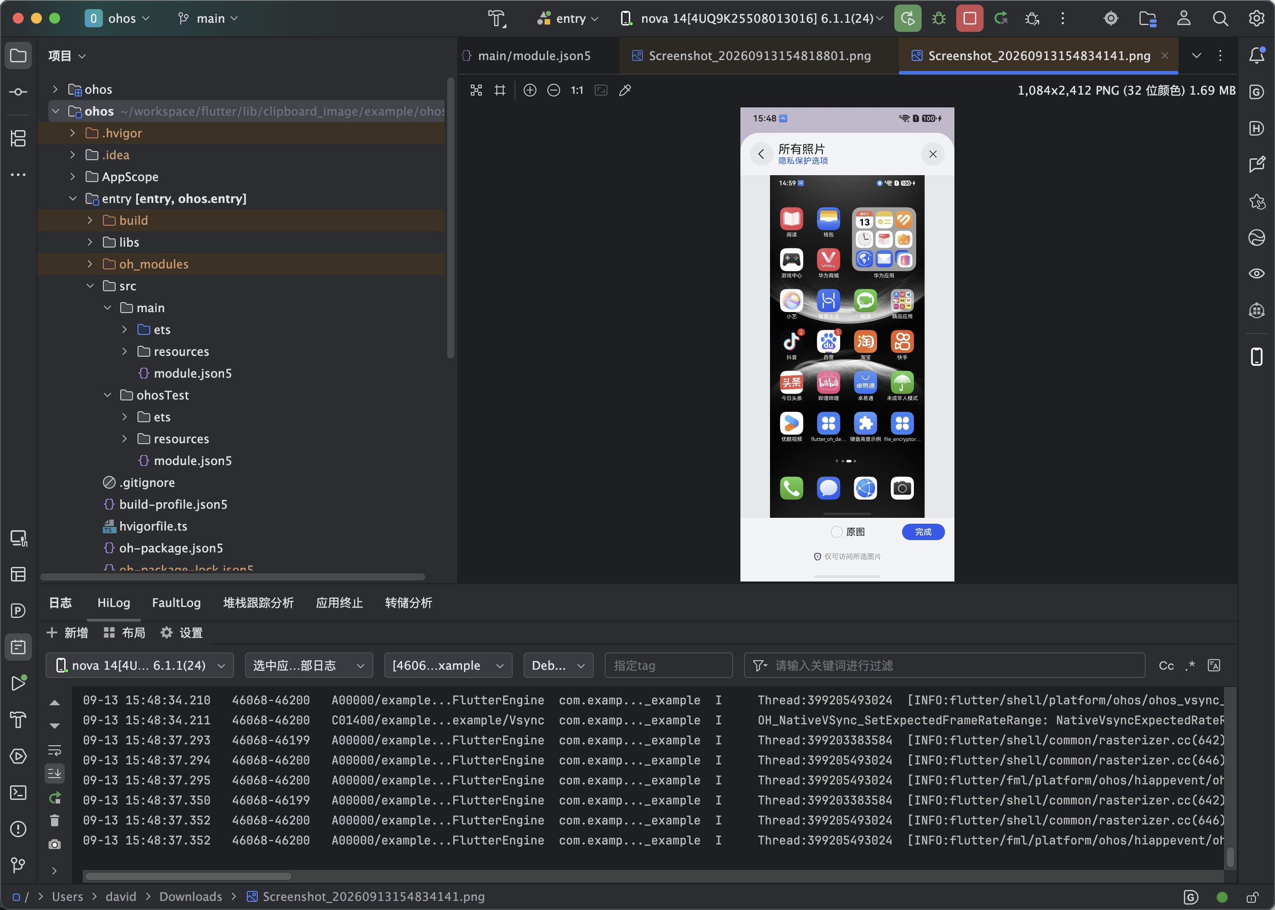This screenshot has width=1275, height=910.
Task: Collapse the src folder
Action: pos(90,286)
